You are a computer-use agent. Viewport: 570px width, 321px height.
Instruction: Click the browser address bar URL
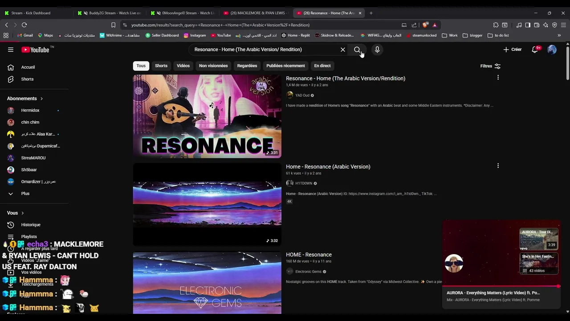(x=220, y=25)
